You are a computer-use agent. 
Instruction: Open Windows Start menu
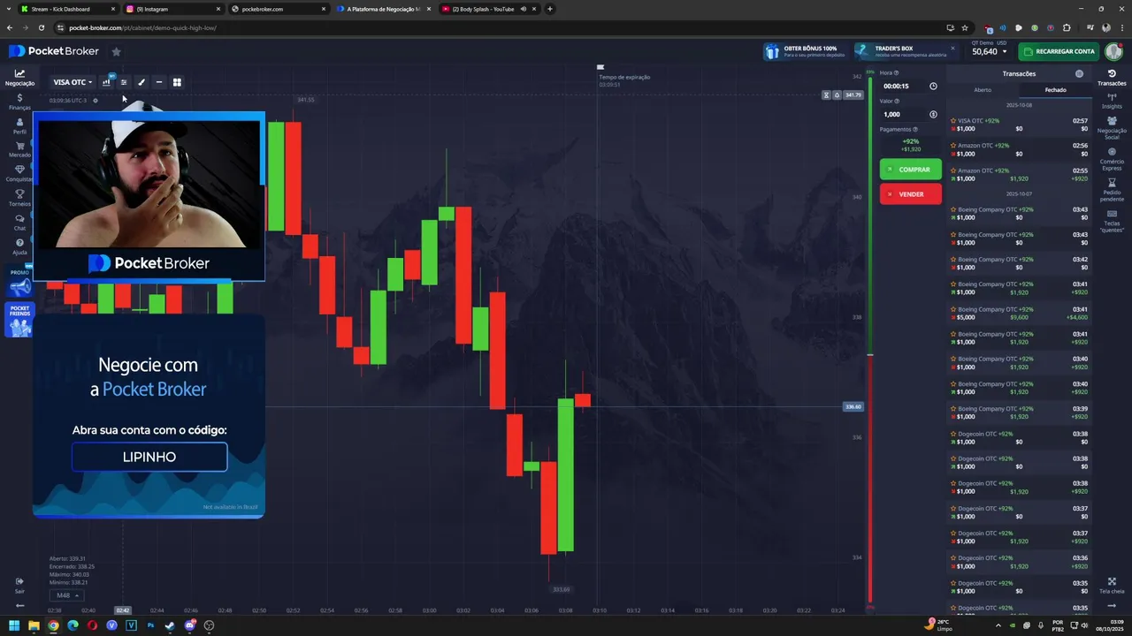[x=14, y=625]
